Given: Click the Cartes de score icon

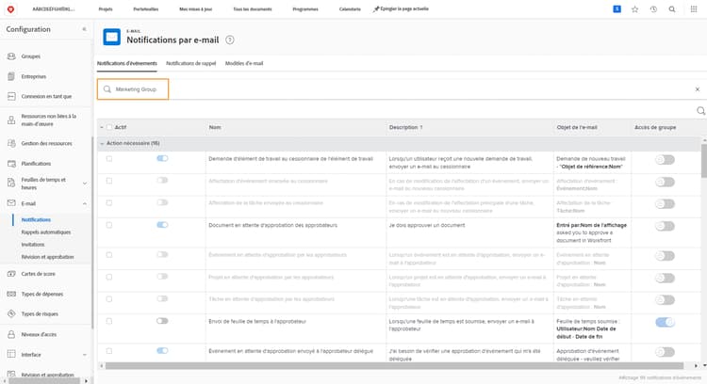Looking at the screenshot, I should [x=11, y=274].
